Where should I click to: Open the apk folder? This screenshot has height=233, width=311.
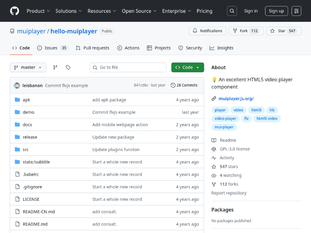26,100
